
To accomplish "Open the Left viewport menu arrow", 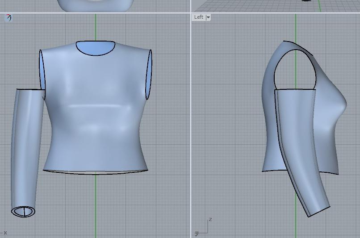I will (x=208, y=17).
